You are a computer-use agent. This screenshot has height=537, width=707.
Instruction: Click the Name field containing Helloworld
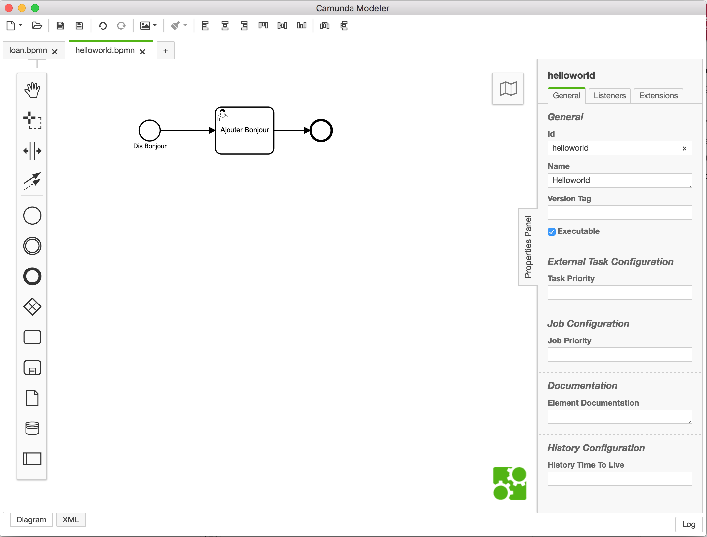(x=620, y=180)
